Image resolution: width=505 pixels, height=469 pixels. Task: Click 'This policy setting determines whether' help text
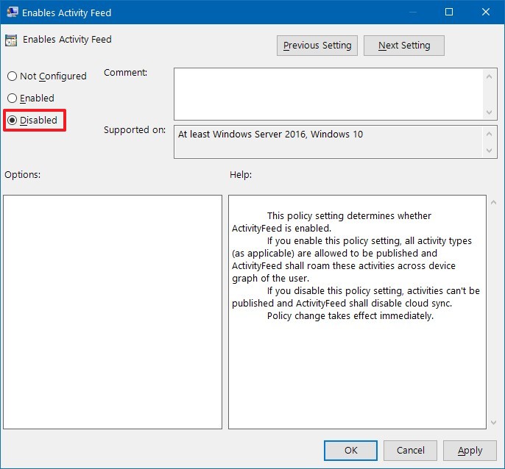coord(349,216)
